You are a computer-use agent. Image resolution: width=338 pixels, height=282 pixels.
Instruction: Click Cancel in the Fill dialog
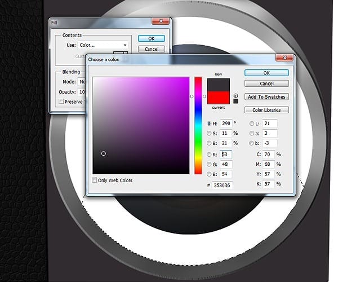pos(151,49)
